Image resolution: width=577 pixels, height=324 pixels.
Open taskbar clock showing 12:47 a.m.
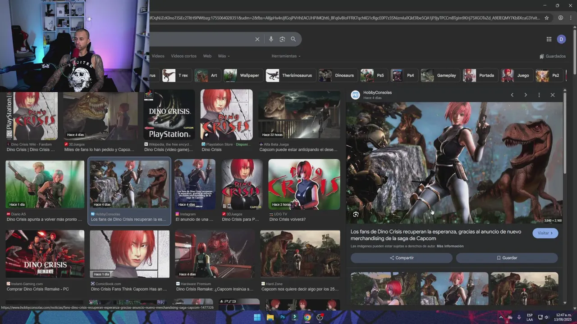pos(562,317)
